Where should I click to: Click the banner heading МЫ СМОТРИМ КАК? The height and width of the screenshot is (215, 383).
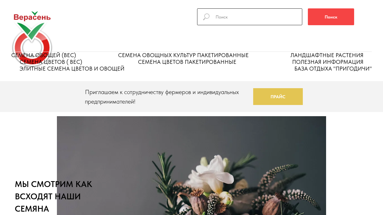click(53, 184)
